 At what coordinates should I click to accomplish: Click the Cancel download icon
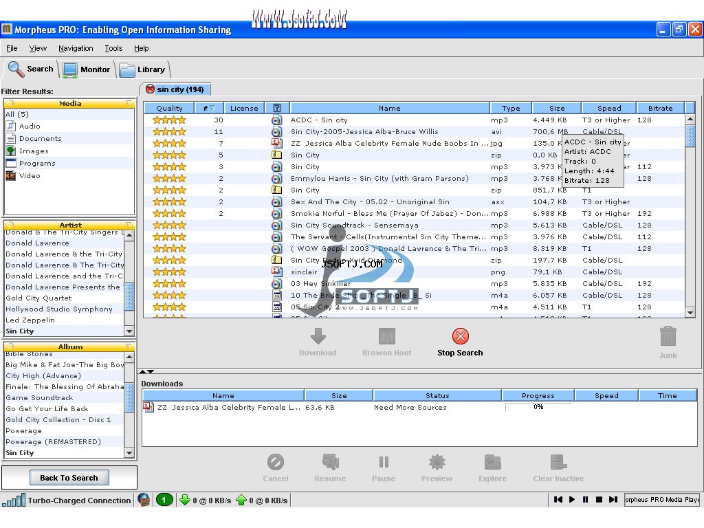click(x=275, y=462)
